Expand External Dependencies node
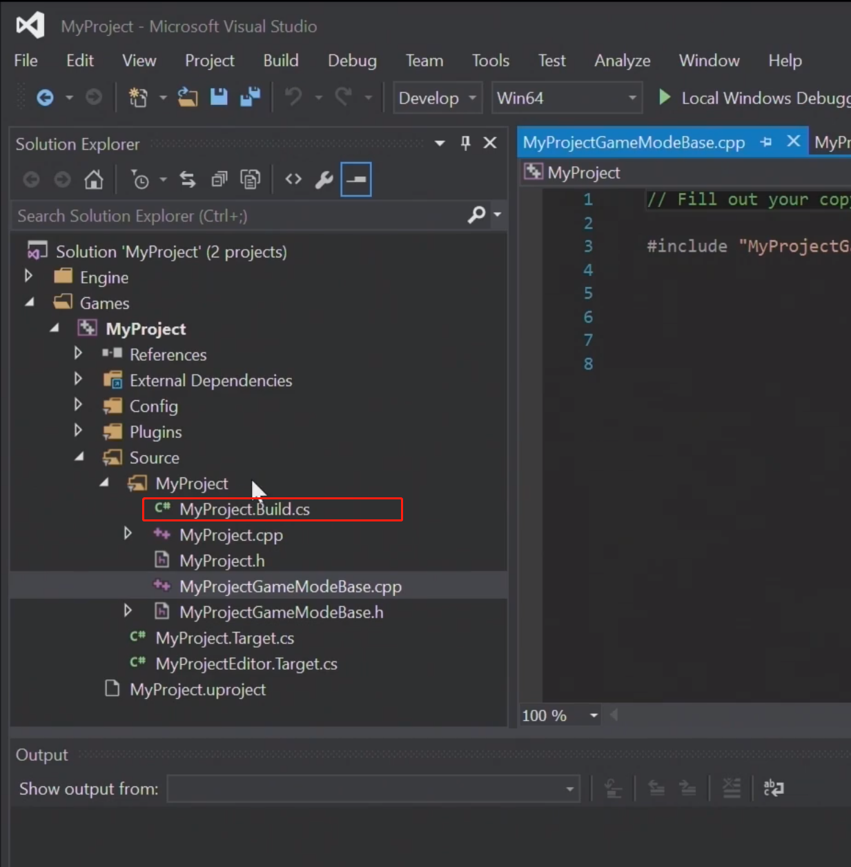The width and height of the screenshot is (851, 867). point(78,379)
